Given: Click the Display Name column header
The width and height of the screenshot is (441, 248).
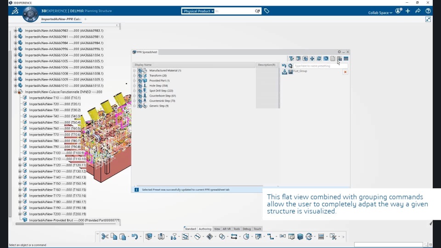Looking at the screenshot, I should point(194,65).
